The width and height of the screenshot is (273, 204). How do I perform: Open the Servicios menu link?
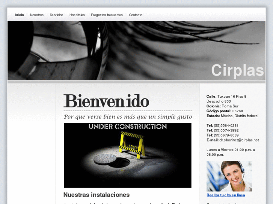(56, 15)
